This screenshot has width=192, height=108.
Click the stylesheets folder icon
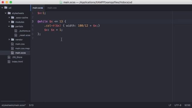[x=9, y=13]
